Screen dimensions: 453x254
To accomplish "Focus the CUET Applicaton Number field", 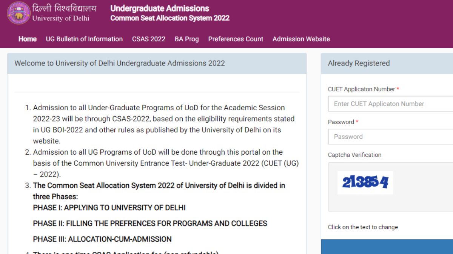I will pyautogui.click(x=391, y=104).
